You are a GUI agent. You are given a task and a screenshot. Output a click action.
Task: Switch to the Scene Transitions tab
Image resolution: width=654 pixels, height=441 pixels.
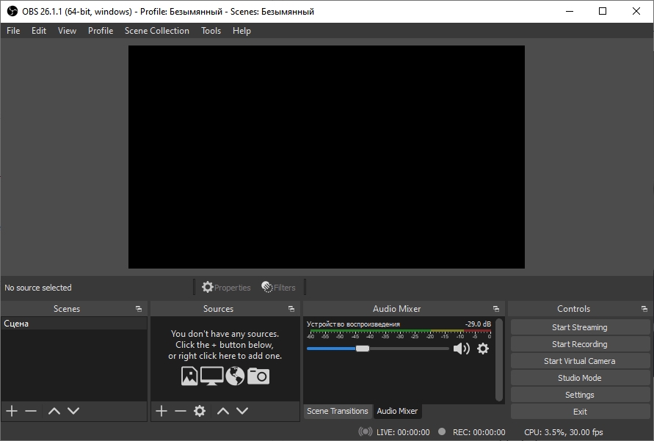coord(338,411)
